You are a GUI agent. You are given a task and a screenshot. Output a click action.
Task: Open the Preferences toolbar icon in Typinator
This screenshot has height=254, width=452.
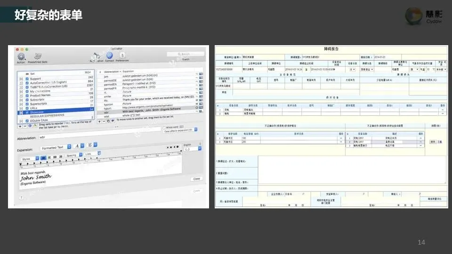pyautogui.click(x=122, y=56)
